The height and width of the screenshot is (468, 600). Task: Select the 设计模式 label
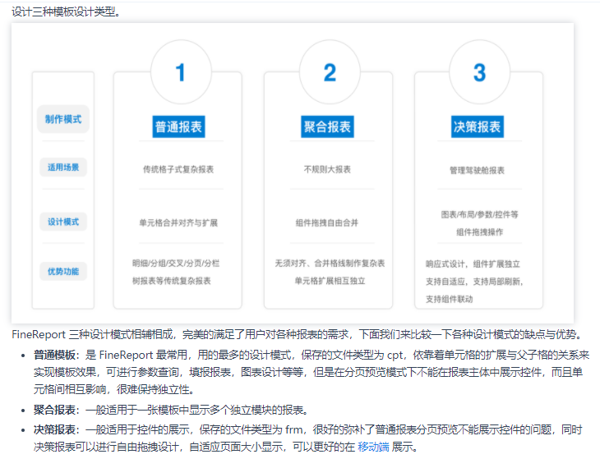click(x=63, y=222)
